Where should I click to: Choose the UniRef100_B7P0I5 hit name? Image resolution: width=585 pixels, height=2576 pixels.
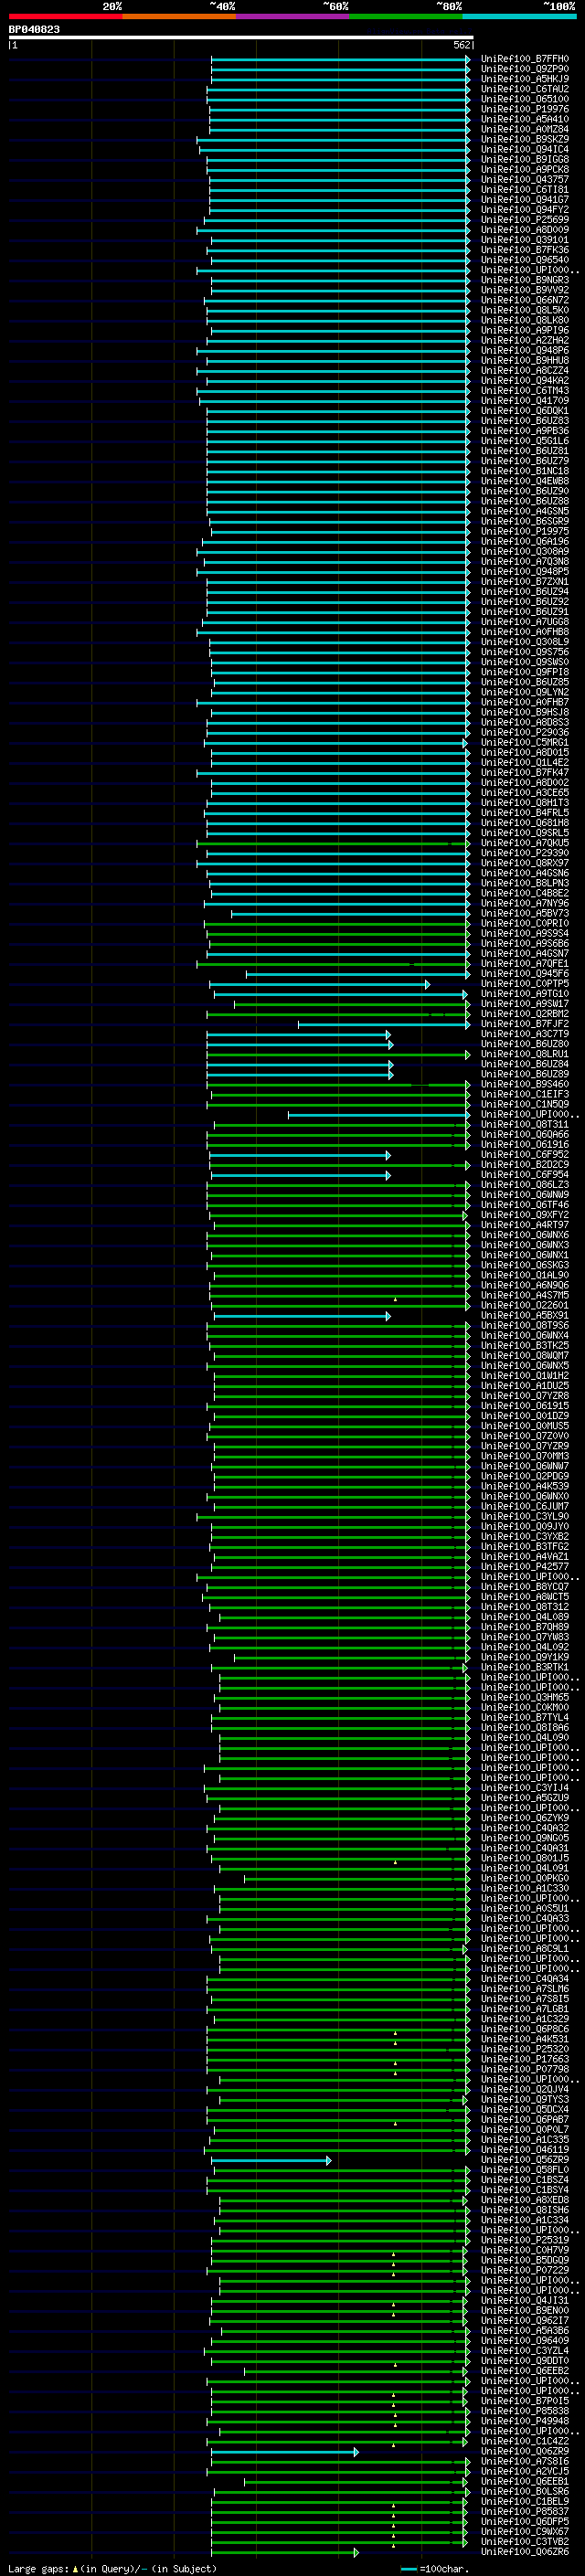pos(525,2401)
